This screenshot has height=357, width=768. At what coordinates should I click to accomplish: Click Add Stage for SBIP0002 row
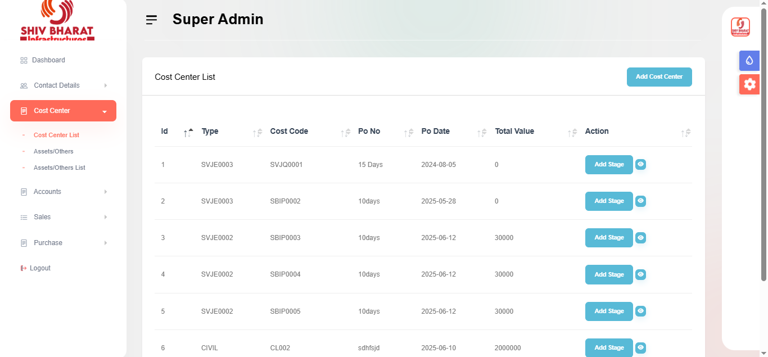[609, 201]
